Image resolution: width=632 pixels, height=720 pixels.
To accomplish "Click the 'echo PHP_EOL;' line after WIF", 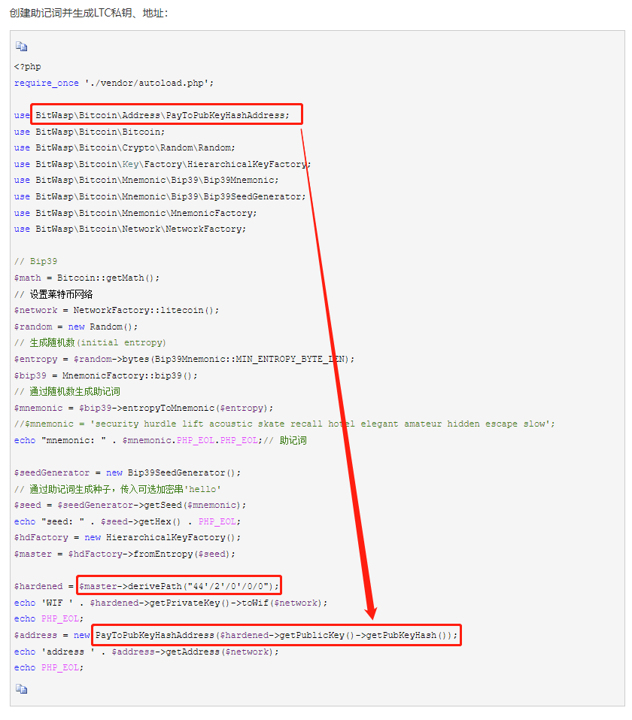I will point(49,619).
